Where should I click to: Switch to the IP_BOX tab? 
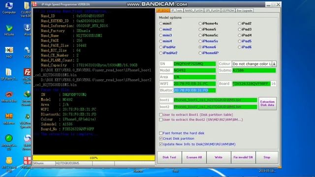point(163,10)
